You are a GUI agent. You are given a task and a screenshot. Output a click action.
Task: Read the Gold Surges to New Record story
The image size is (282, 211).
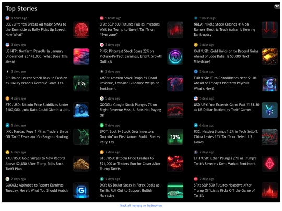point(35,164)
